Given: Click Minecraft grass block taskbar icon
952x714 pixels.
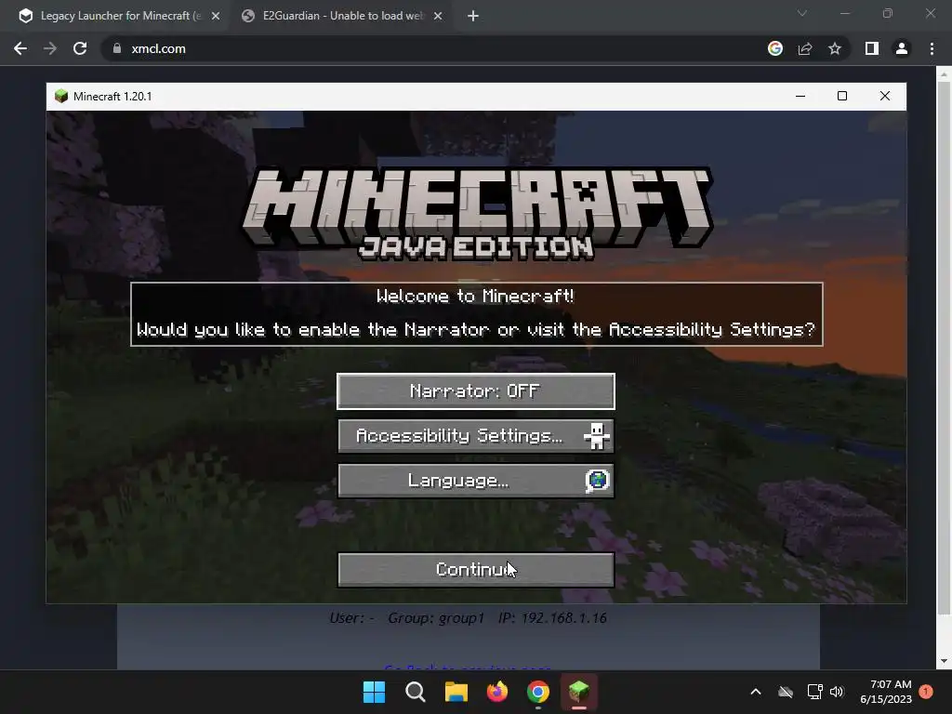Looking at the screenshot, I should [578, 692].
